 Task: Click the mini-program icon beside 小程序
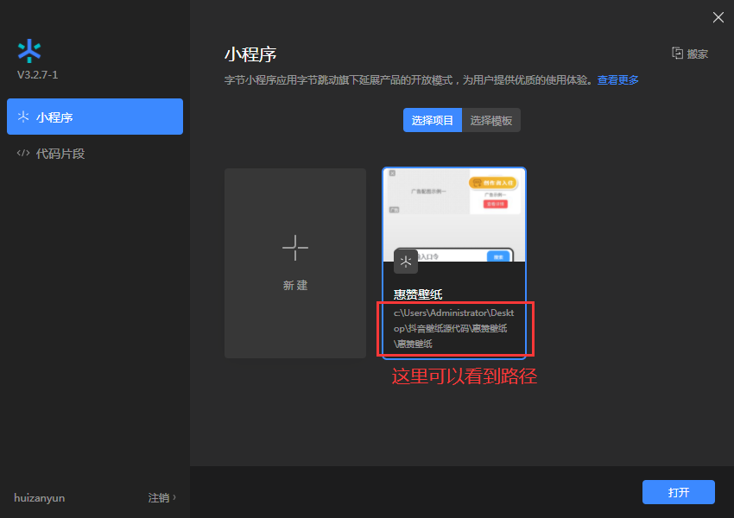coord(23,117)
